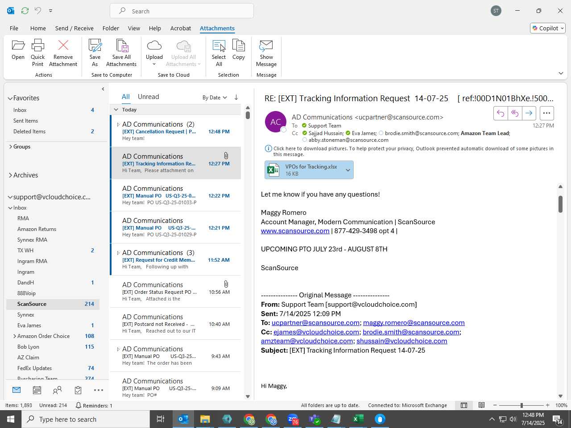Adjust the zoom slider in status bar
Image resolution: width=571 pixels, height=428 pixels.
point(521,405)
